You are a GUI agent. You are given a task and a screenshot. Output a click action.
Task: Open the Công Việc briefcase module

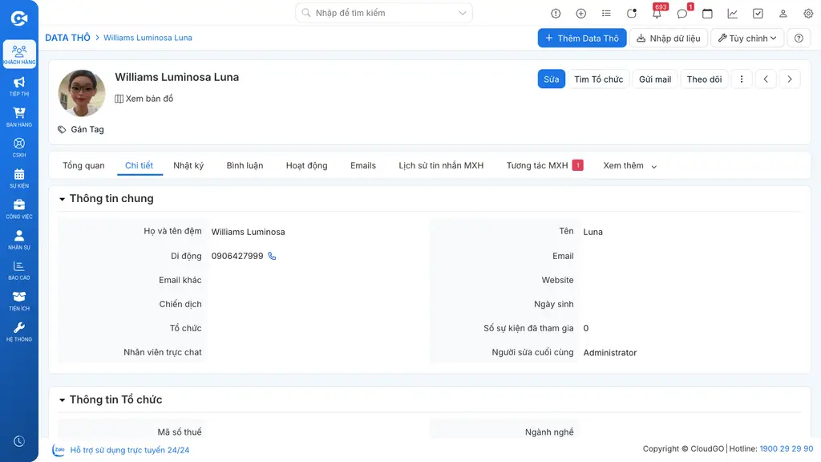[19, 209]
